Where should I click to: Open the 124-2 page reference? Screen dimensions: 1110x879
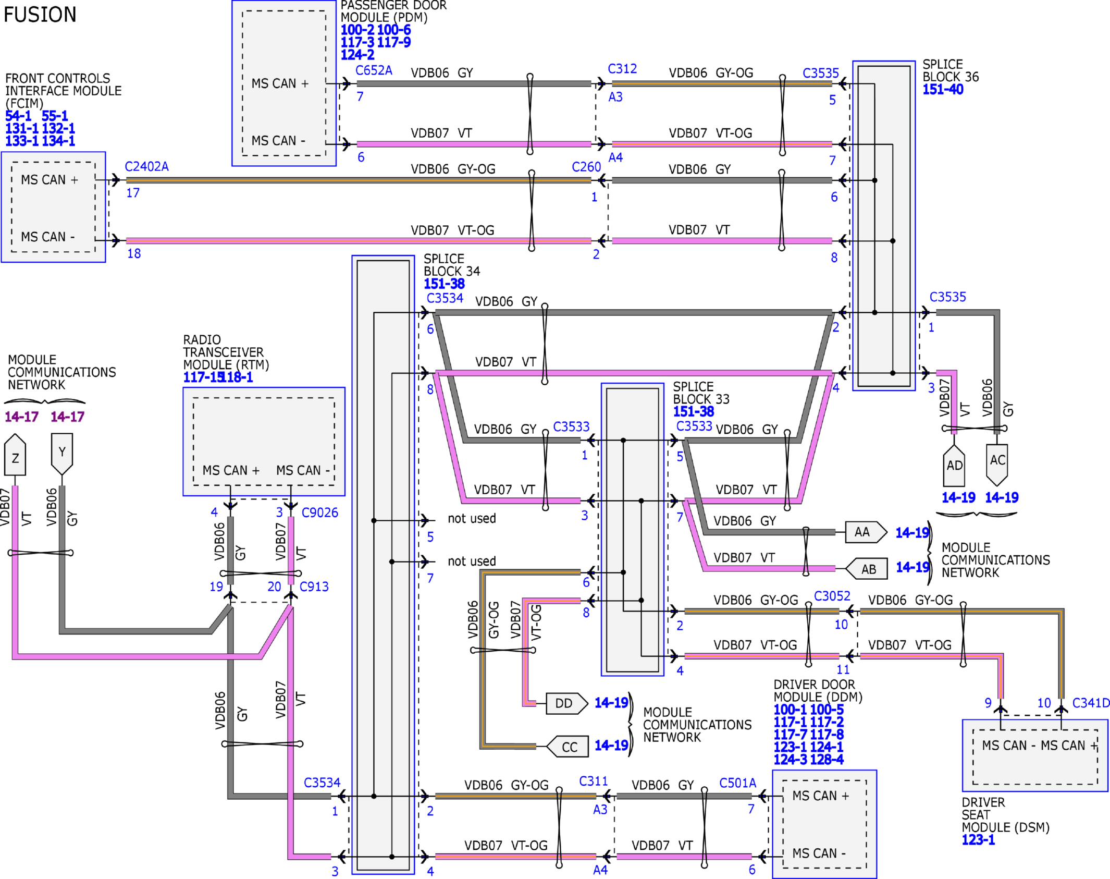[357, 55]
